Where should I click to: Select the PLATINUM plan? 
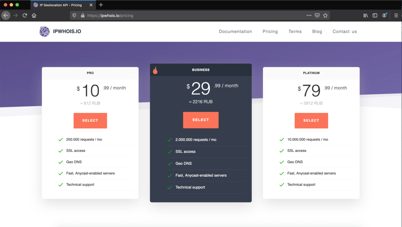point(311,120)
